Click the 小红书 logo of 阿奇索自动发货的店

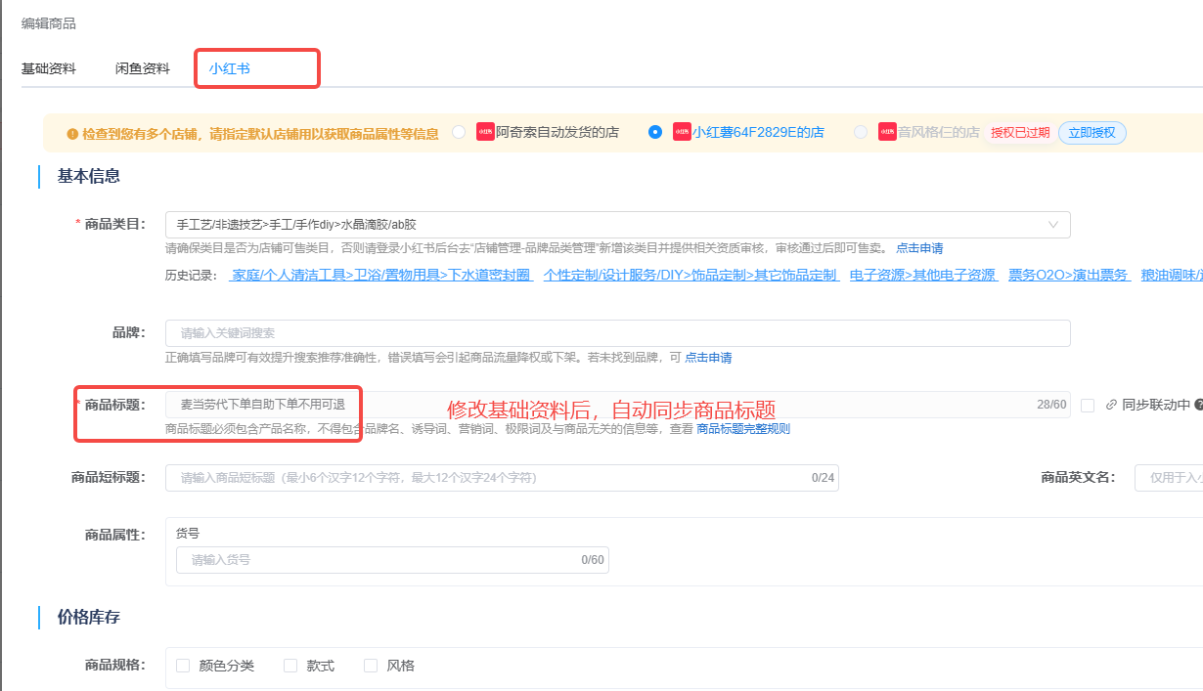point(485,132)
